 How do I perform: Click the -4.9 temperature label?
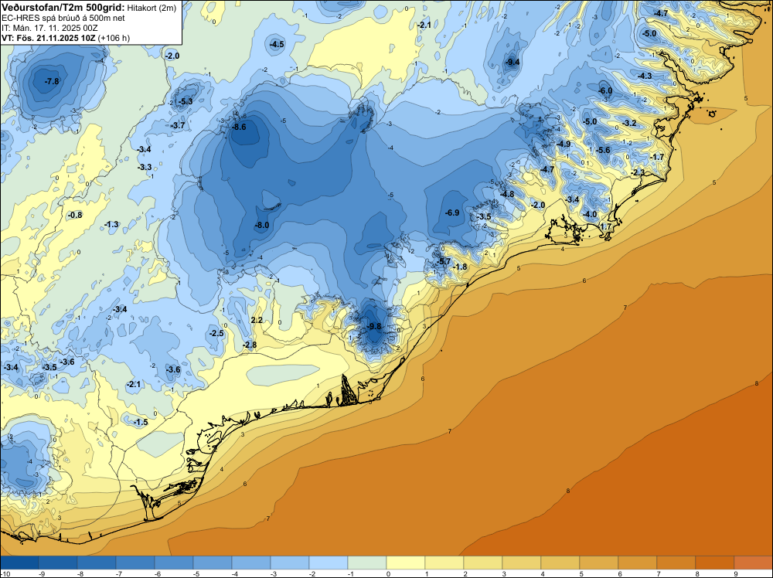pos(563,144)
